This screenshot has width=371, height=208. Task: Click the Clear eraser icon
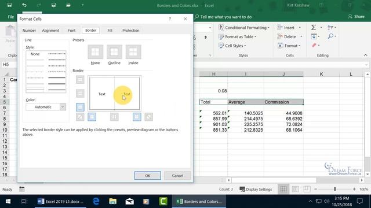click(x=314, y=45)
